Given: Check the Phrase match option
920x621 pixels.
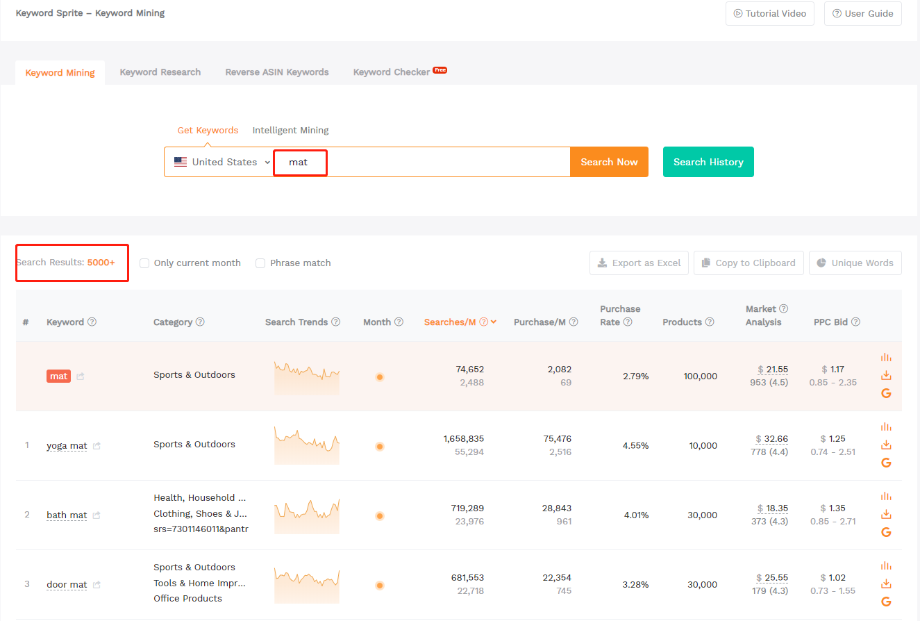Looking at the screenshot, I should pyautogui.click(x=260, y=263).
